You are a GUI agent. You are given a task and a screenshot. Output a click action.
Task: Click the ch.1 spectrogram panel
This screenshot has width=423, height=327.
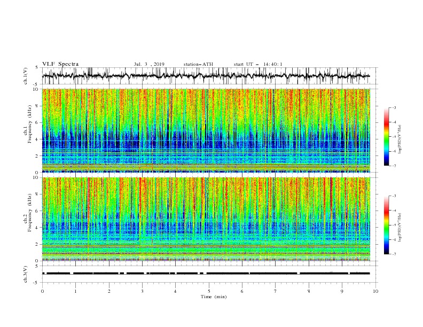[206, 130]
